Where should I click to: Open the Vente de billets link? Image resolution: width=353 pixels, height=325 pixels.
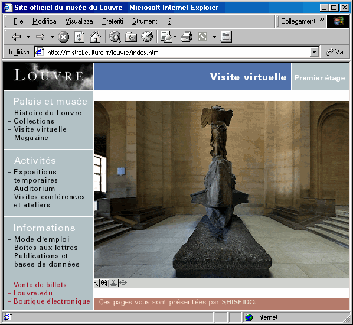(40, 285)
